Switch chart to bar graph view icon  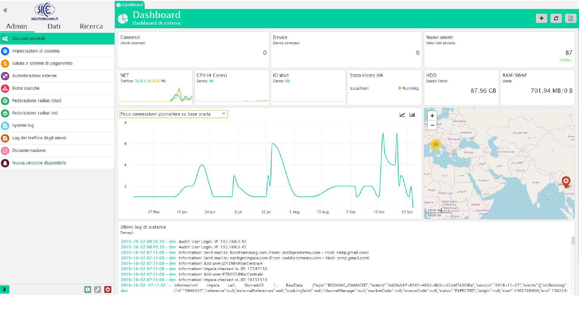[x=412, y=114]
